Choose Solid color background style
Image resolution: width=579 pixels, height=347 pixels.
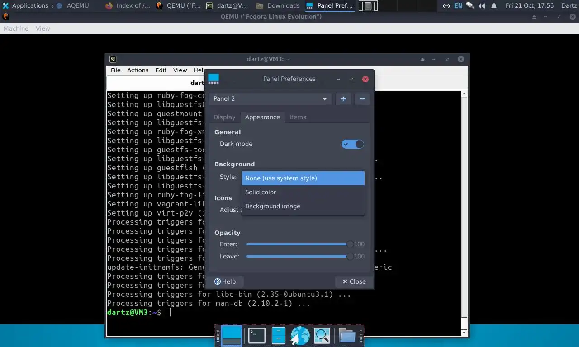(303, 192)
